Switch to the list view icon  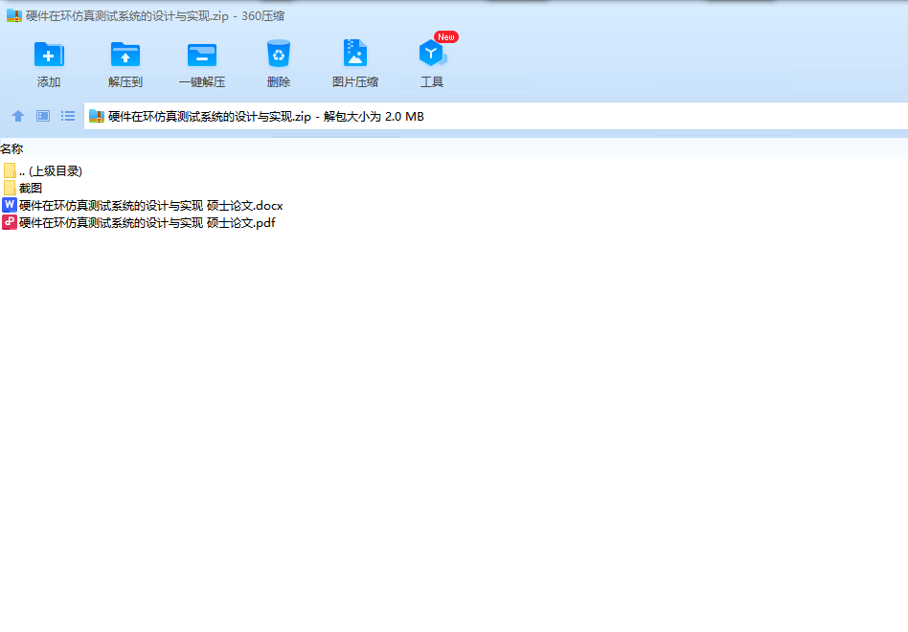click(x=68, y=116)
